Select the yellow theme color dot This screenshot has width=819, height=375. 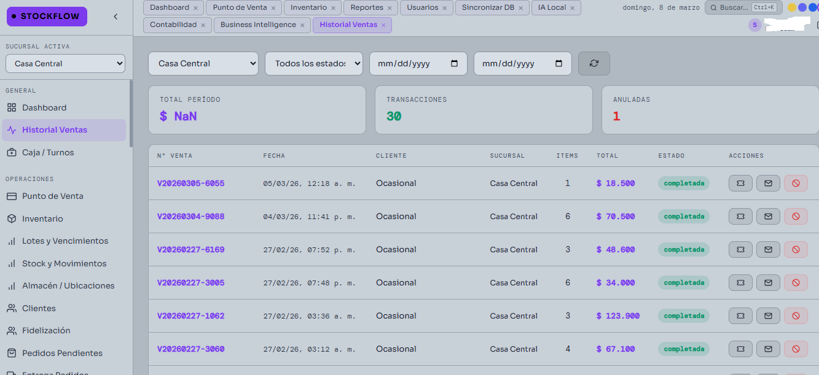tap(792, 7)
